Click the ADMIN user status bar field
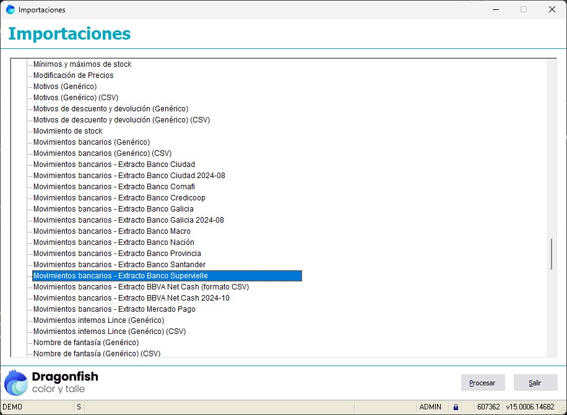Viewport: 567px width, 415px height. point(430,407)
